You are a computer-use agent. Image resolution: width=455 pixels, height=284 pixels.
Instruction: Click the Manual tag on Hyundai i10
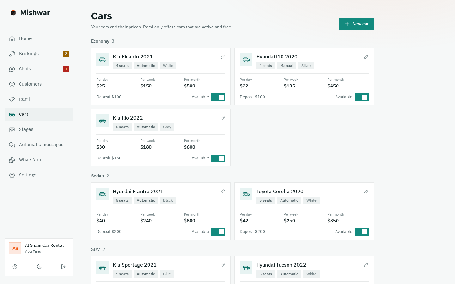(287, 66)
